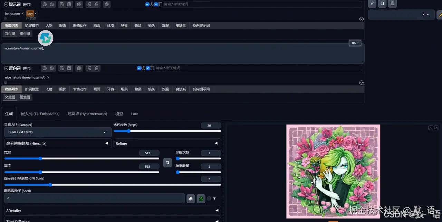This screenshot has width=442, height=222.
Task: Click the trash icon in the 提示词 toolbar
Action: point(97,4)
